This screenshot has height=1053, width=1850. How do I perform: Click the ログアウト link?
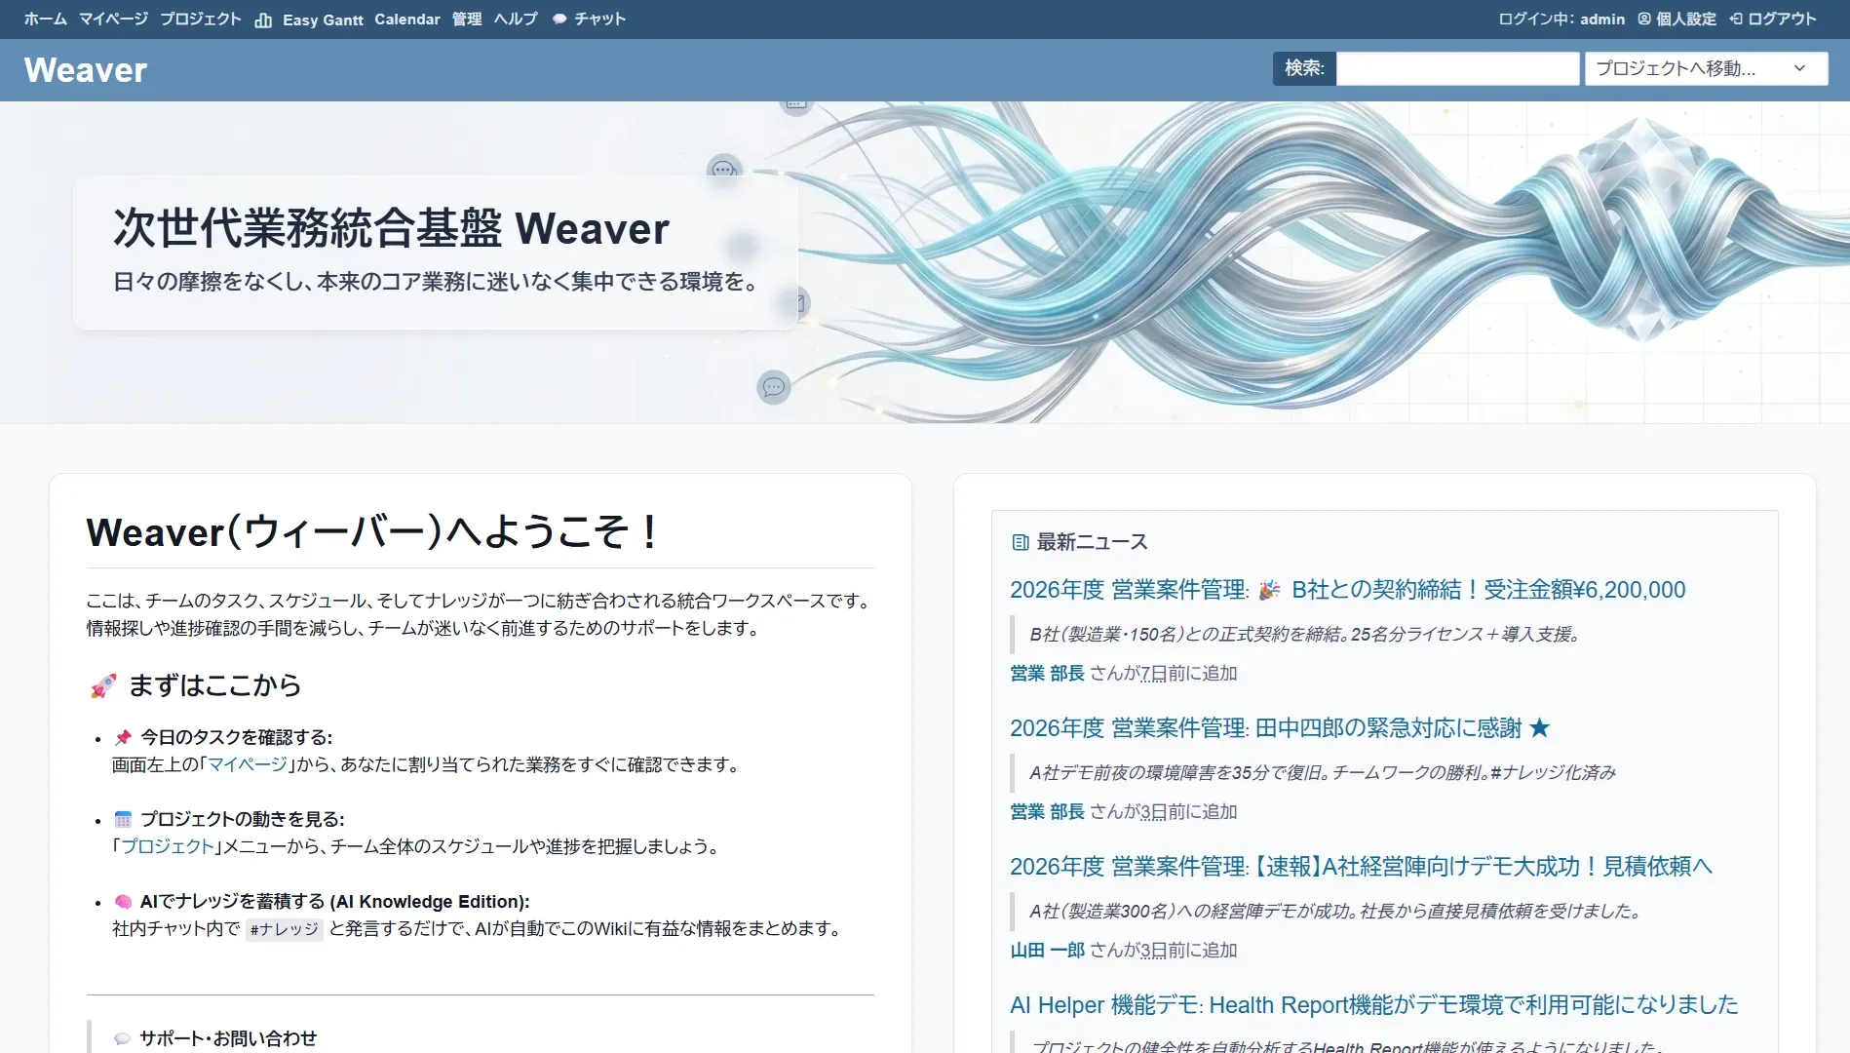(x=1782, y=19)
